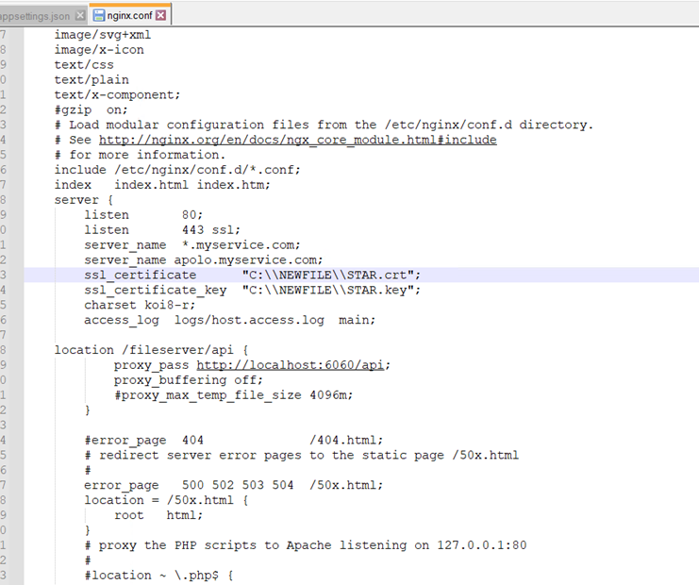Click the '#error_page 404' line
The width and height of the screenshot is (699, 585).
click(x=233, y=440)
